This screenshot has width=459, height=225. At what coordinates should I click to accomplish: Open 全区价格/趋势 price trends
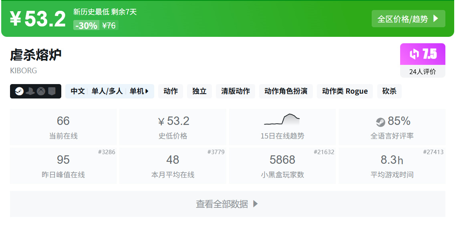(409, 19)
